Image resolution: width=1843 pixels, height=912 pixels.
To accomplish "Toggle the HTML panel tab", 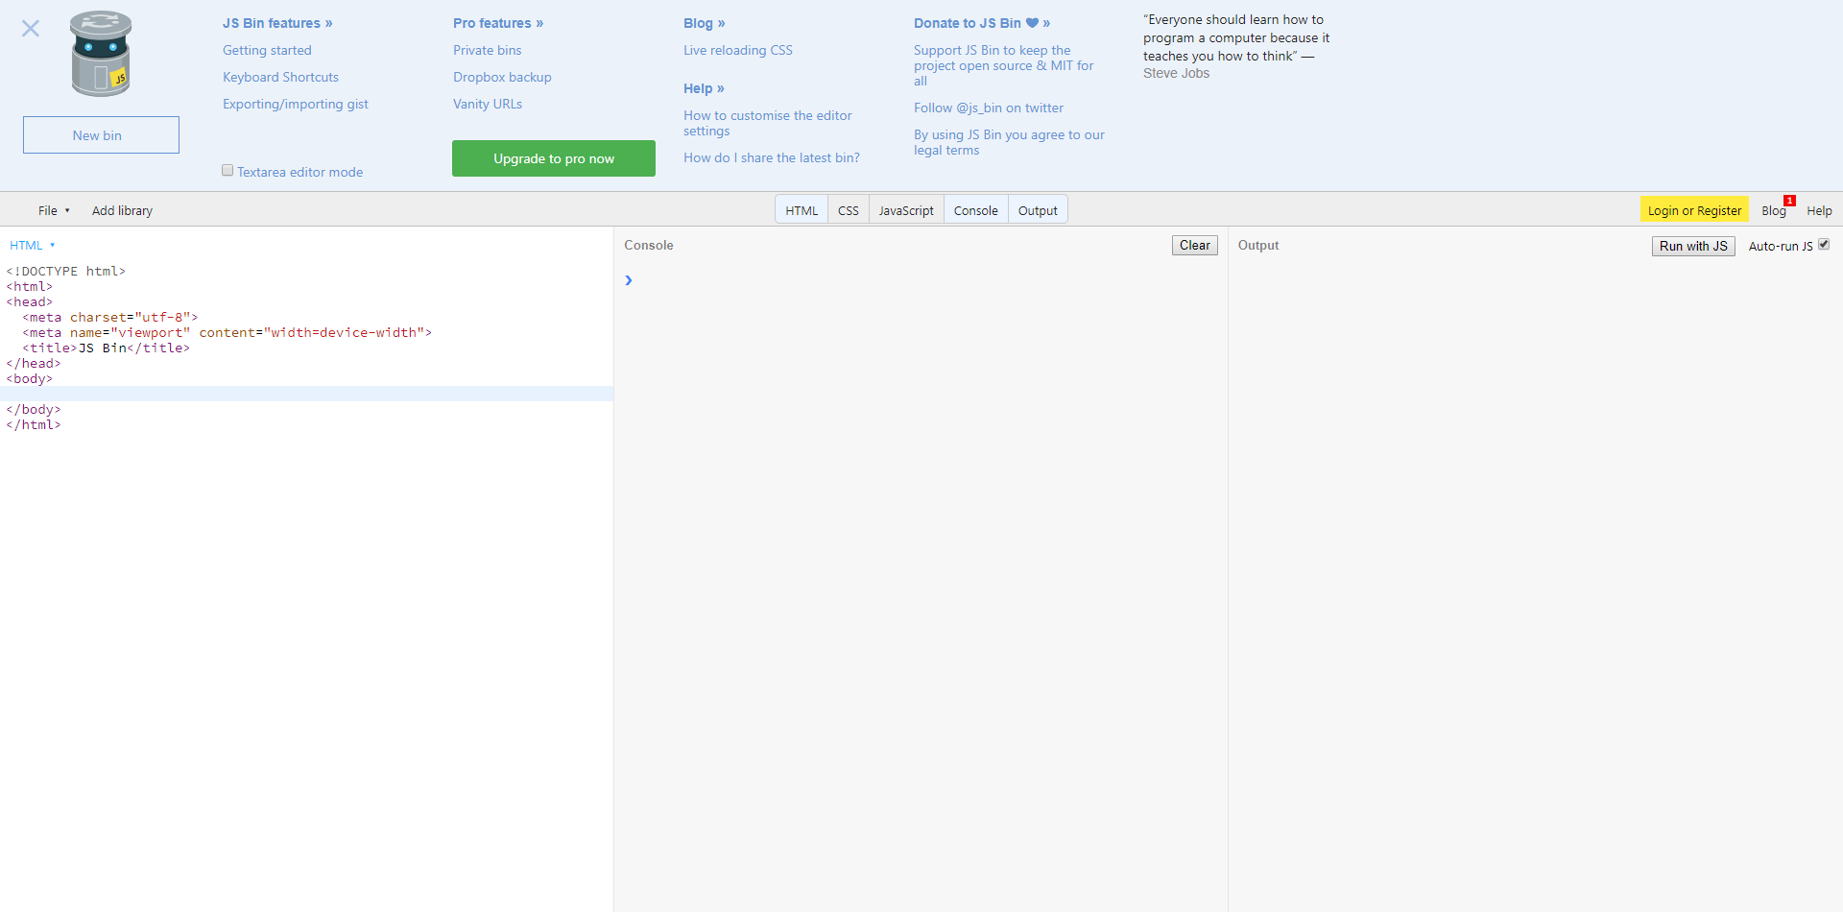I will (802, 210).
